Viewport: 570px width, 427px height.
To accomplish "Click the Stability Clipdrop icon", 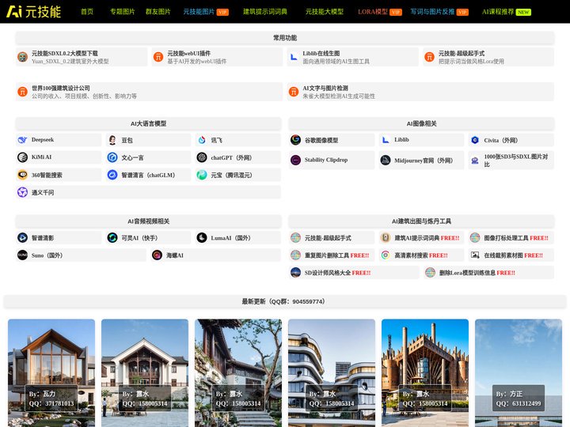I will point(295,160).
